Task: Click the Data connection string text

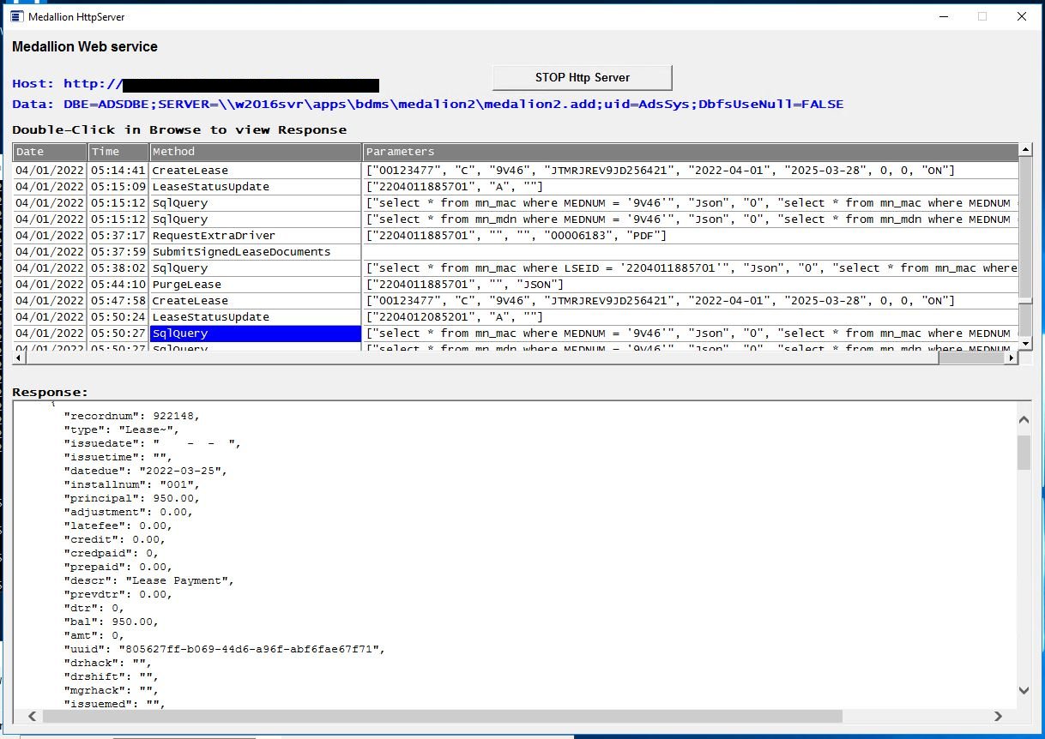Action: coord(427,105)
